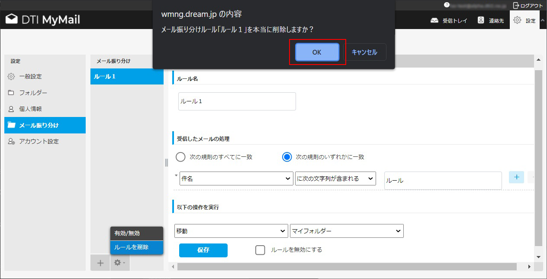Click the help question mark icon
Image resolution: width=547 pixels, height=279 pixels.
pyautogui.click(x=447, y=5)
